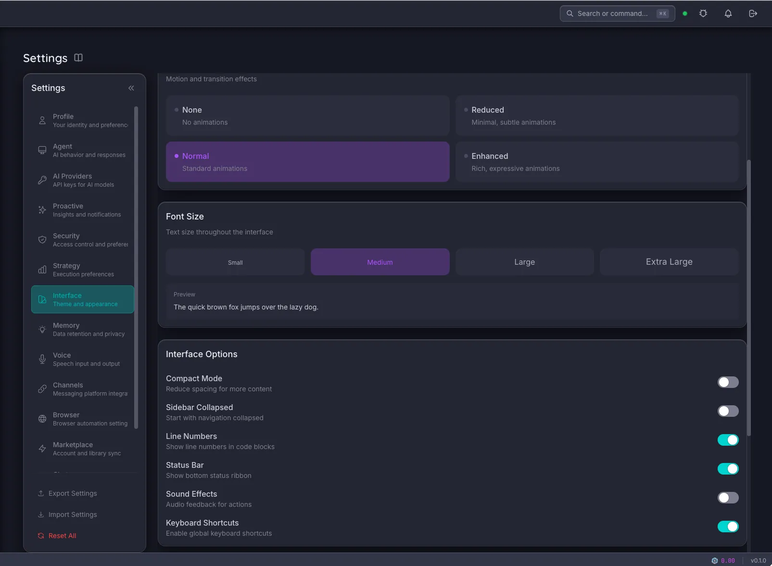This screenshot has width=772, height=566.
Task: Select None animations option
Action: point(308,116)
